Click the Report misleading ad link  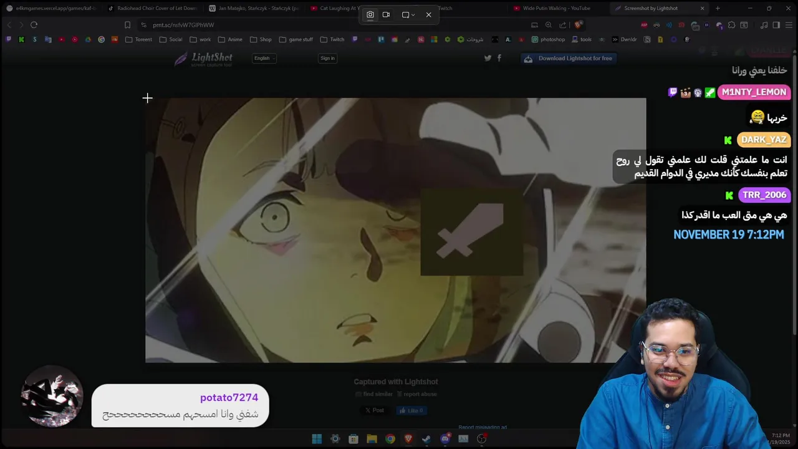pos(483,427)
